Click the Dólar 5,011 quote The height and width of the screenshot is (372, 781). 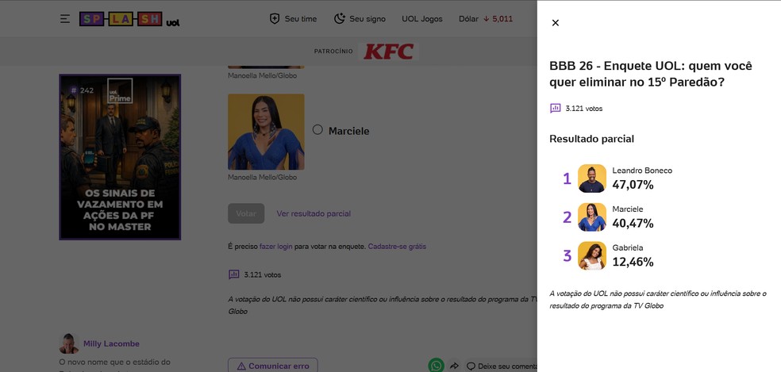pos(486,19)
